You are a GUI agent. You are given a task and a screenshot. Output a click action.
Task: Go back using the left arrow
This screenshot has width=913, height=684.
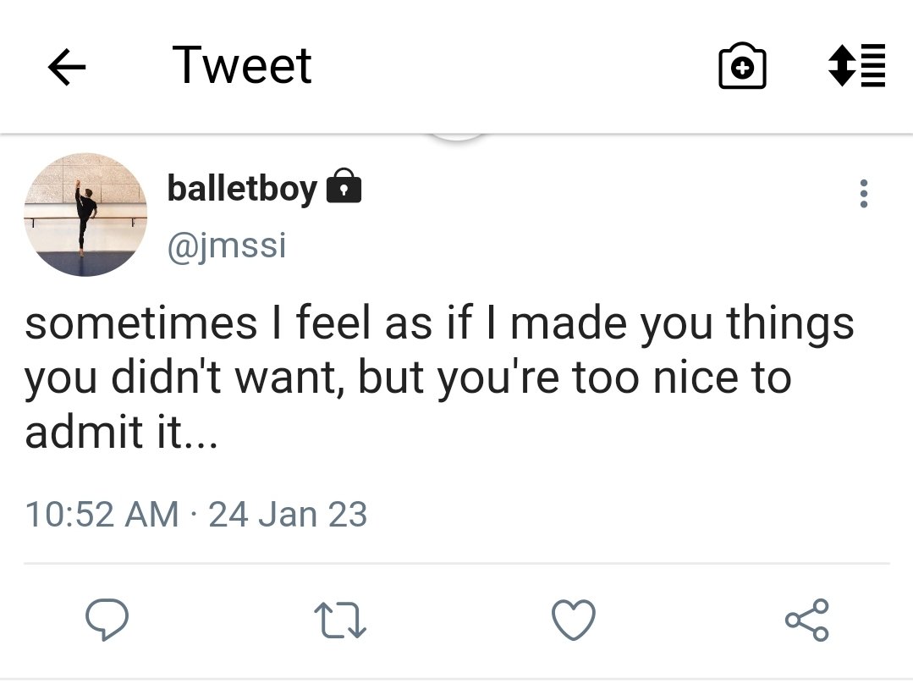pyautogui.click(x=67, y=68)
